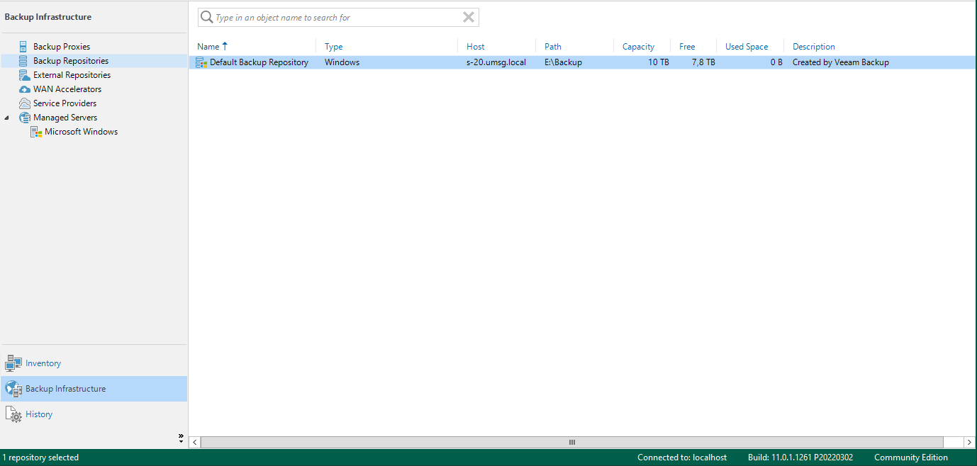This screenshot has width=977, height=466.
Task: Sort by the Used Space column header
Action: pyautogui.click(x=746, y=47)
